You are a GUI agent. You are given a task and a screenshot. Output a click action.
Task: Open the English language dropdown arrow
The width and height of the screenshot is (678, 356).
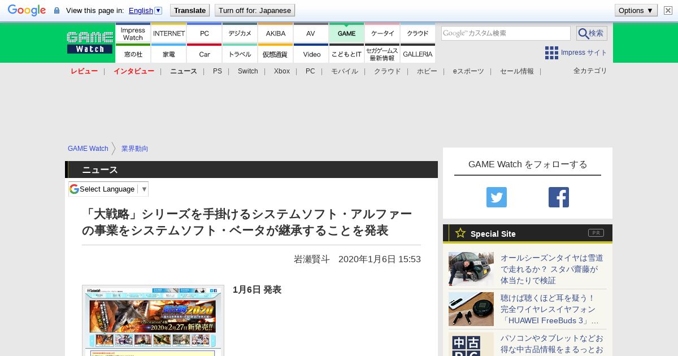point(158,10)
